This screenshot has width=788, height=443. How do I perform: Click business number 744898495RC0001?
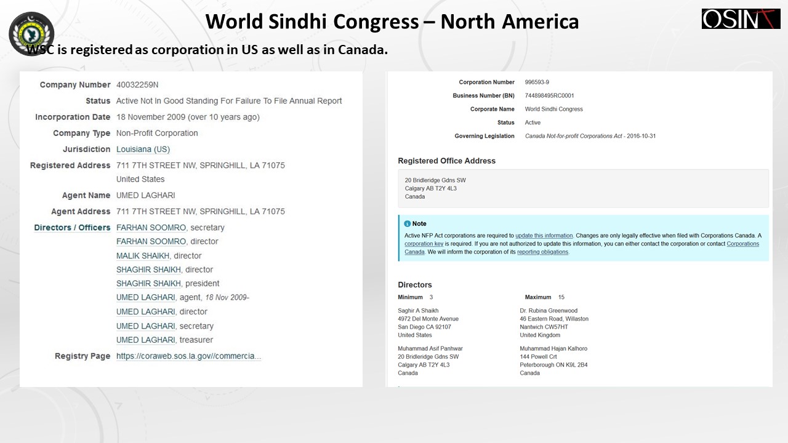tap(549, 96)
